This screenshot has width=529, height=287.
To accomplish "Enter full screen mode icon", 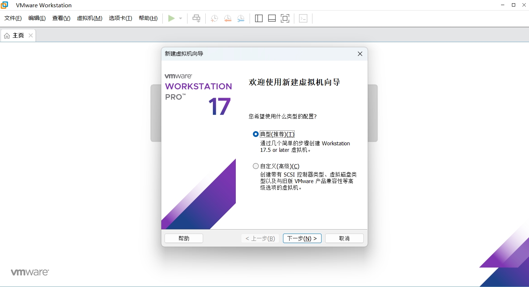I will pos(285,19).
